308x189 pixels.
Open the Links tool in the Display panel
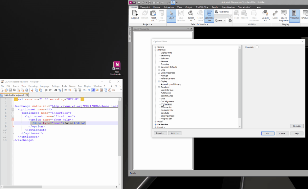point(275,16)
